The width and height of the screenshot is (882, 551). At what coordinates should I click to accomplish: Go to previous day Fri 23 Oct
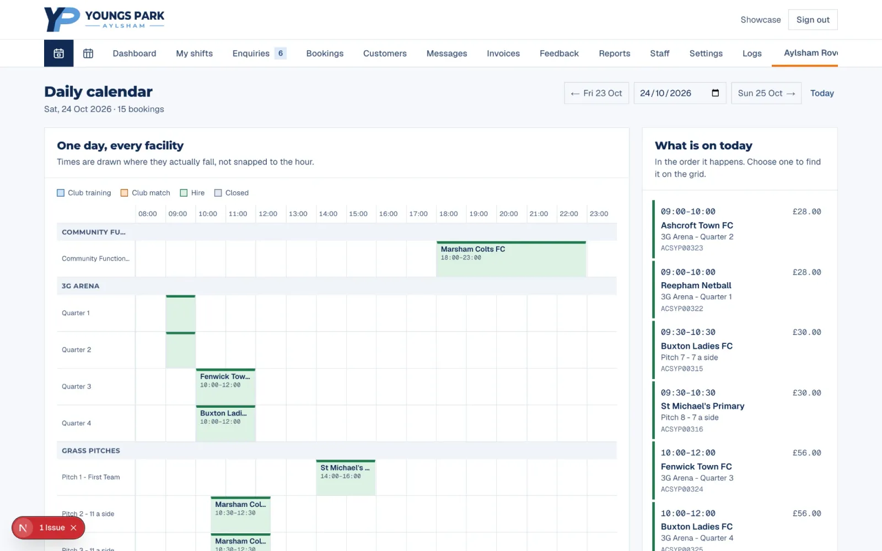[x=596, y=93]
